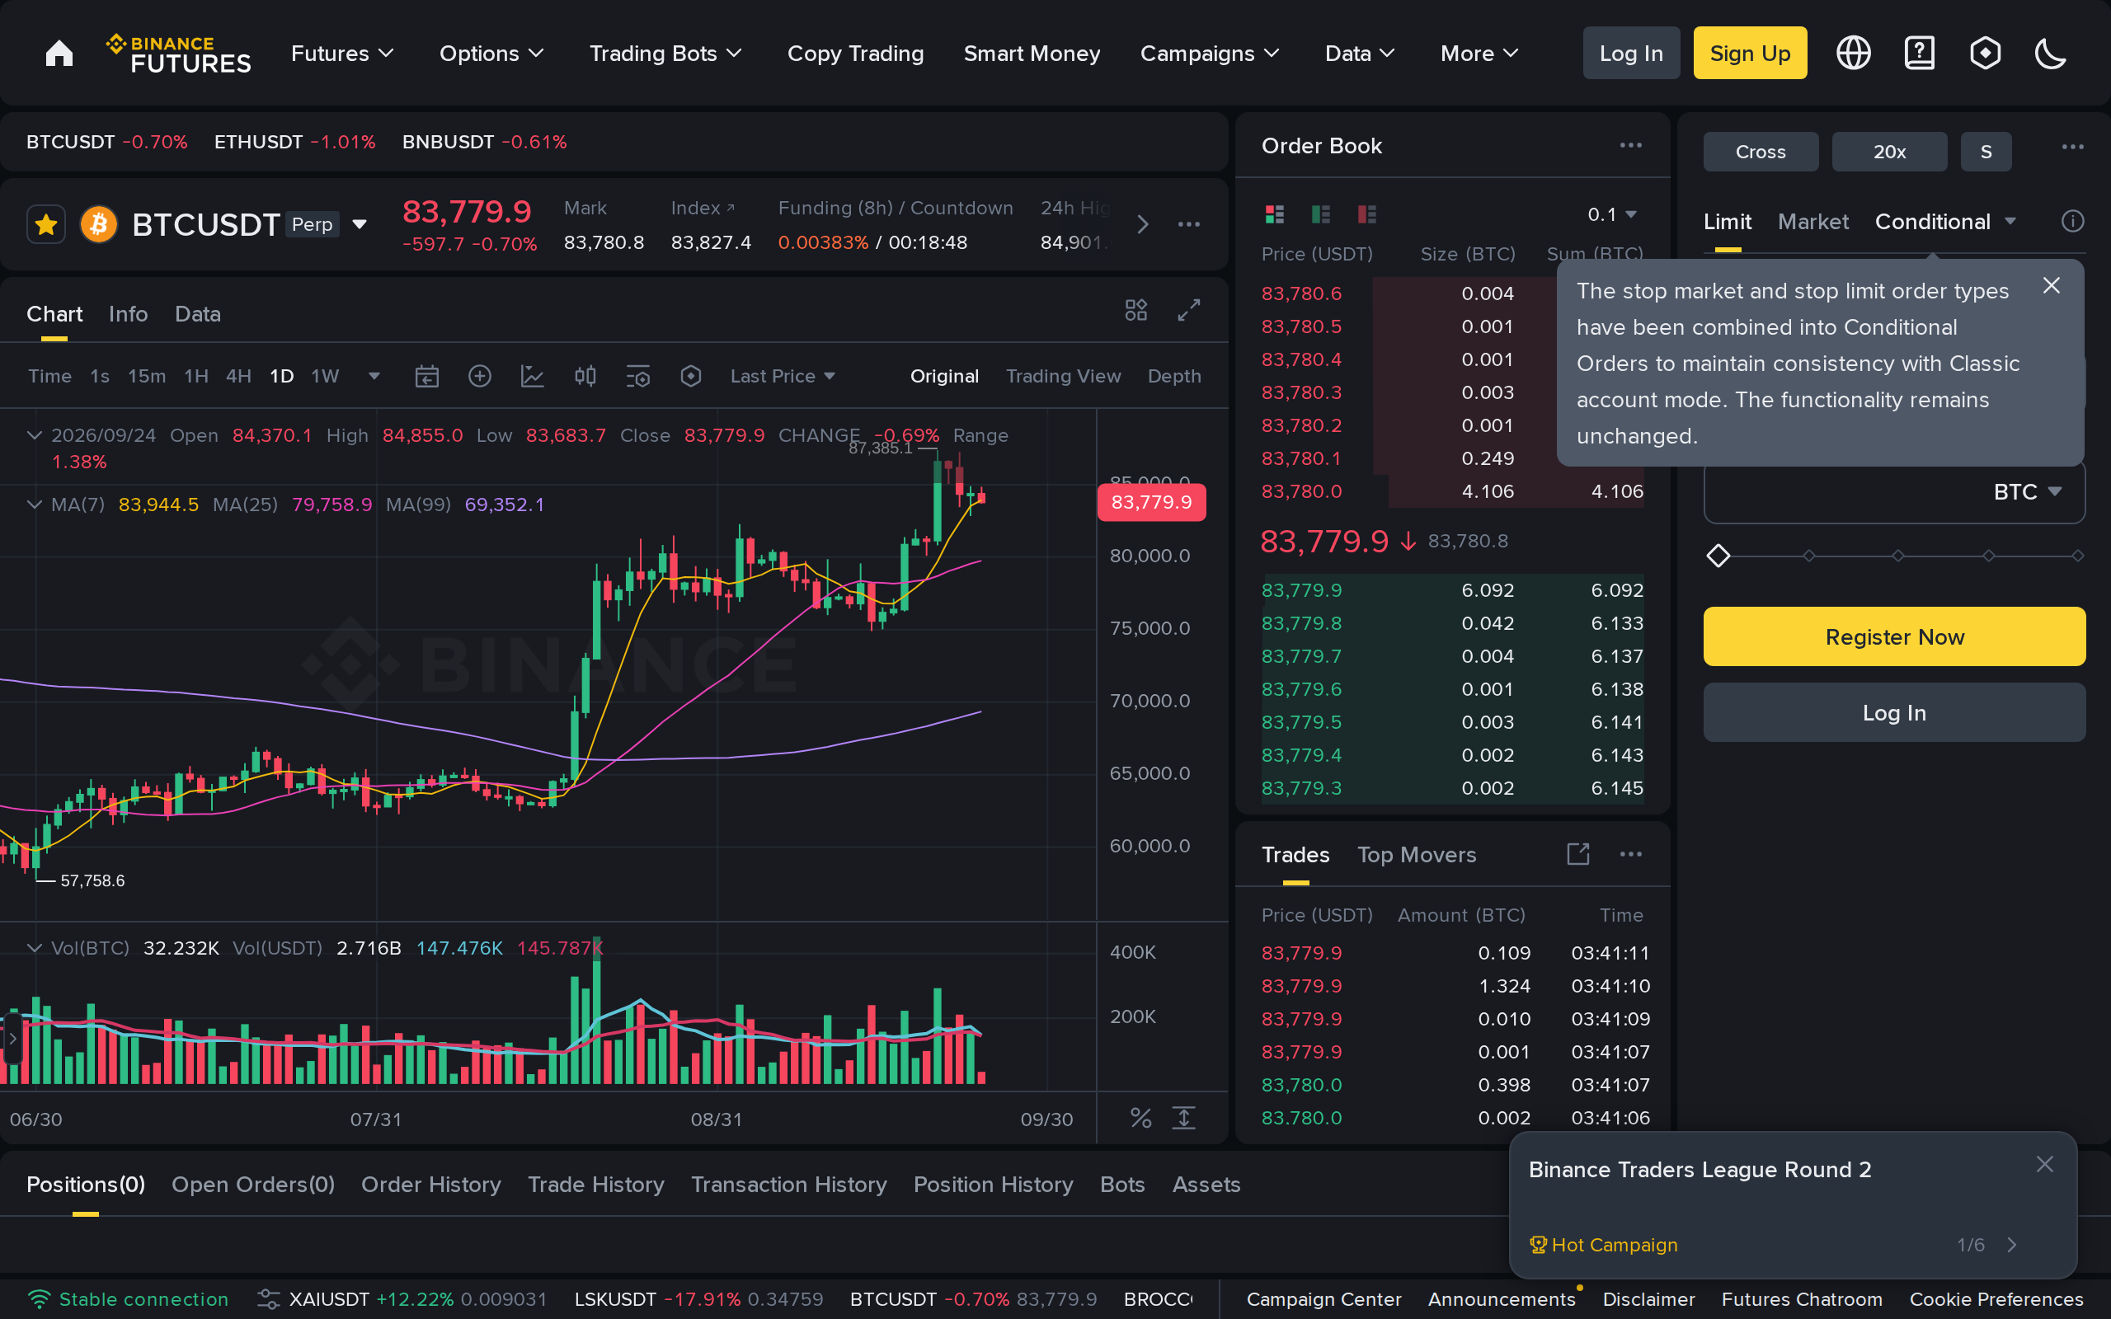Click Log In in the header
Screen dimensions: 2111x1319
tap(1631, 54)
